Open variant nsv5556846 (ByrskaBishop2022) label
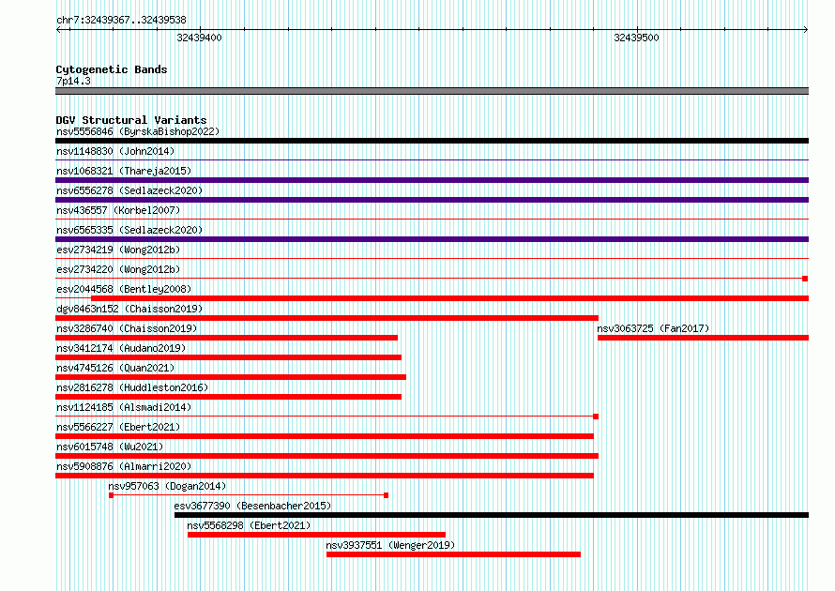Image resolution: width=835 pixels, height=591 pixels. point(138,131)
